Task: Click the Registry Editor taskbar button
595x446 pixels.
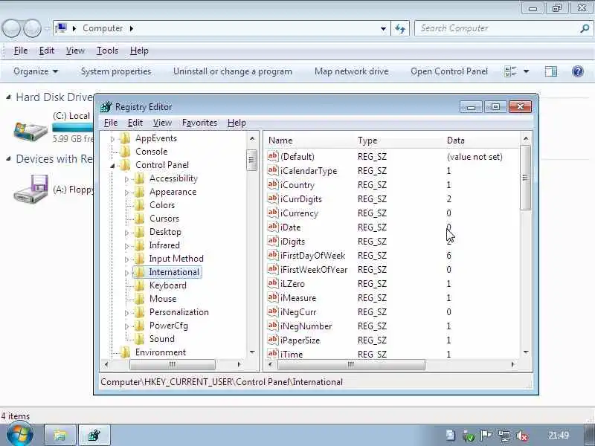Action: tap(94, 436)
